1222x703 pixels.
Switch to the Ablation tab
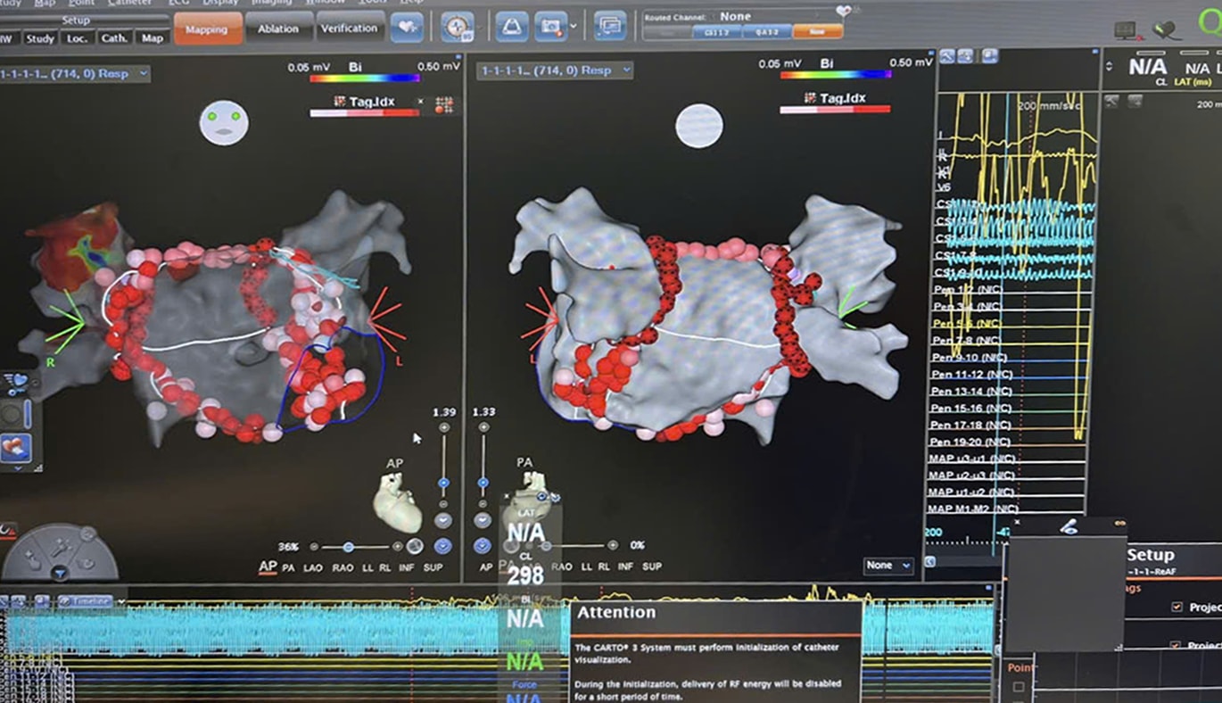[278, 29]
